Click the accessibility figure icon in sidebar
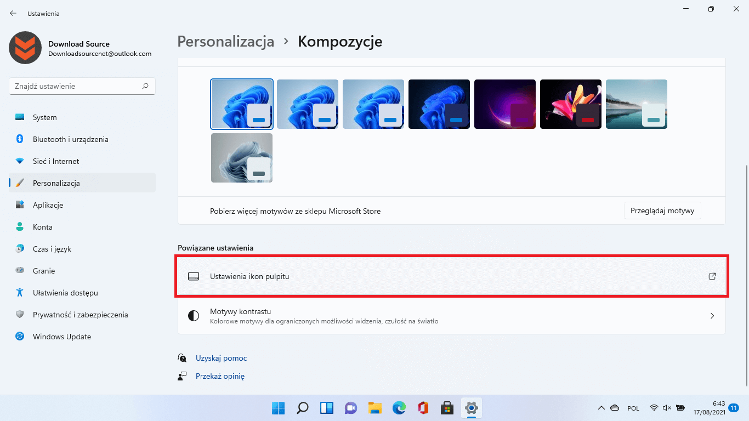This screenshot has width=749, height=421. point(20,293)
